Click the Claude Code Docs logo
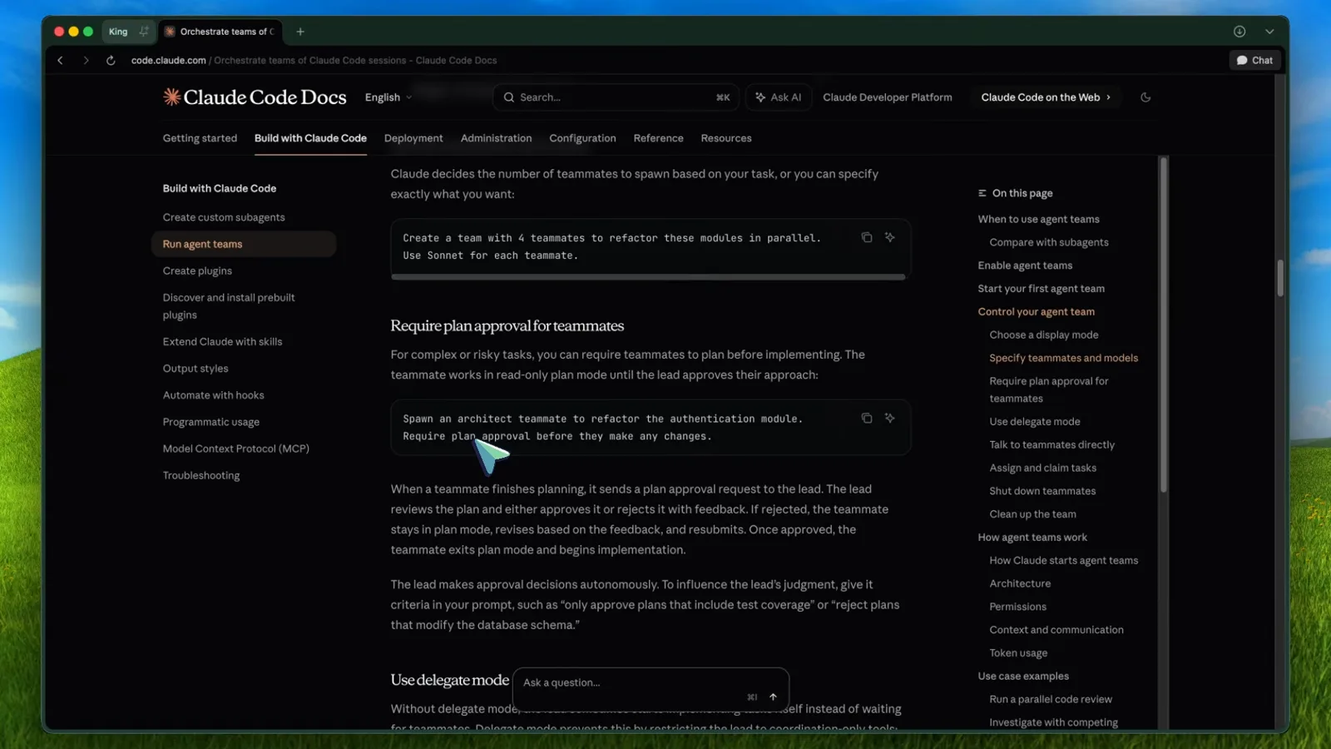Screen dimensions: 1331x749 pos(255,97)
